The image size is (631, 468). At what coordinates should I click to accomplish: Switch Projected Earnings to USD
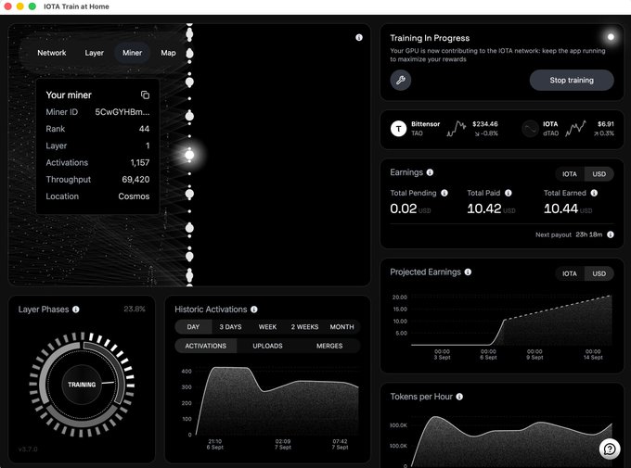(x=599, y=273)
